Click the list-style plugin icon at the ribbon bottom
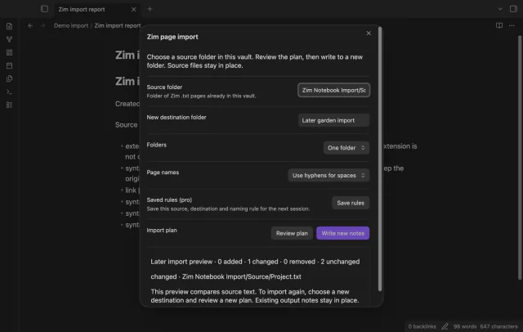The height and width of the screenshot is (332, 523). tap(9, 105)
